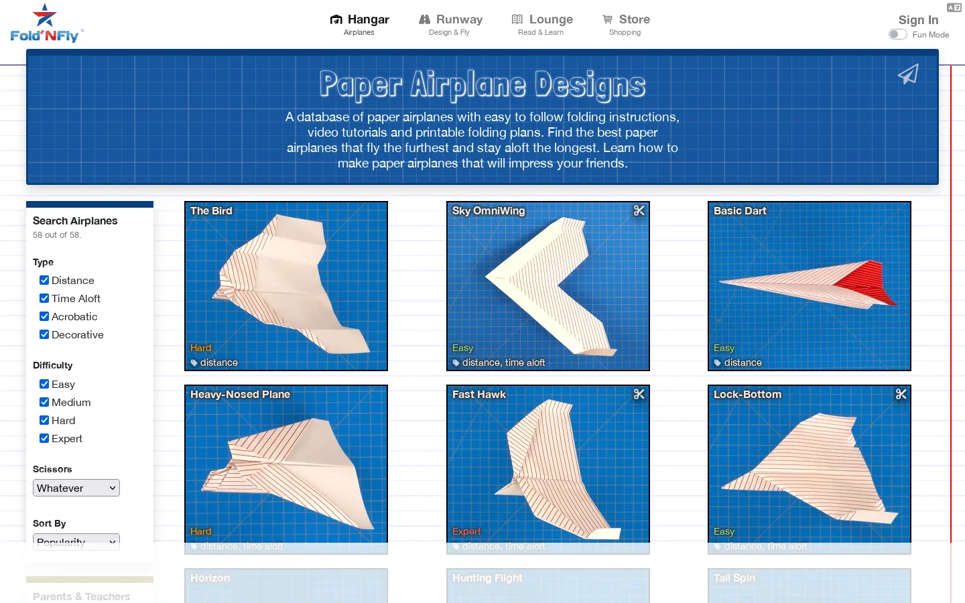Image resolution: width=965 pixels, height=603 pixels.
Task: Go to the Lounge Read & Learn tab
Action: (541, 24)
